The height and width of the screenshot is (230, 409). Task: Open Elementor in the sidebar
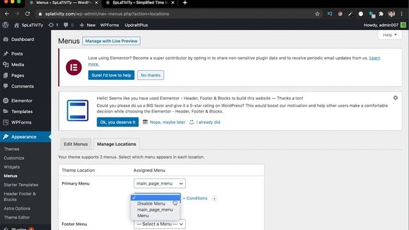pos(22,101)
